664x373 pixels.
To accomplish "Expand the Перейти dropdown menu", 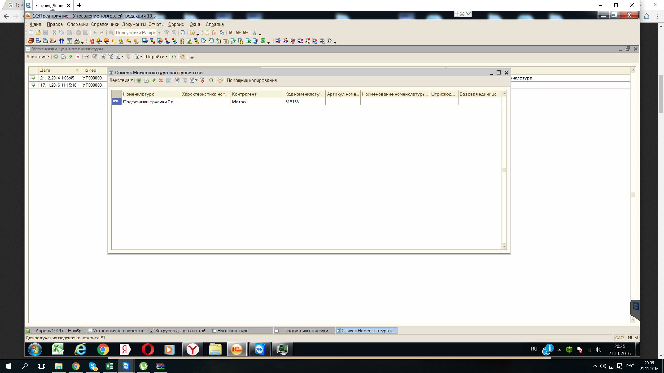I will pyautogui.click(x=157, y=57).
